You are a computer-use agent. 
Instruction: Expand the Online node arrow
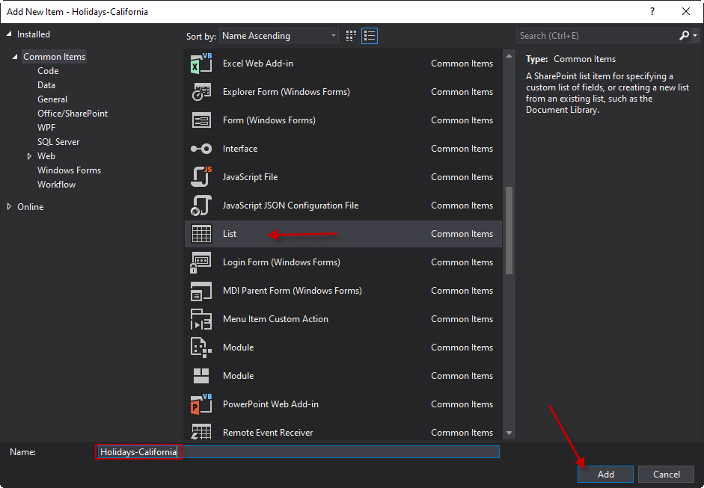tap(9, 207)
